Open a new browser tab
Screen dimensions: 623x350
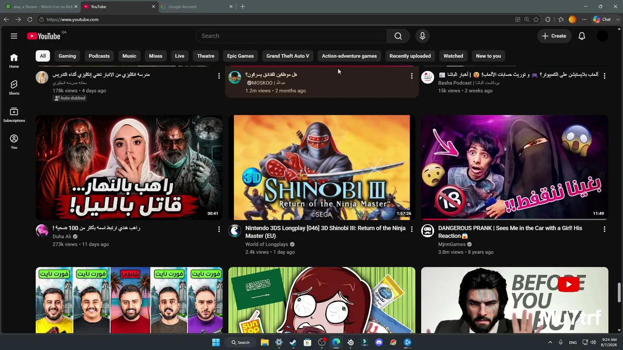pyautogui.click(x=242, y=7)
